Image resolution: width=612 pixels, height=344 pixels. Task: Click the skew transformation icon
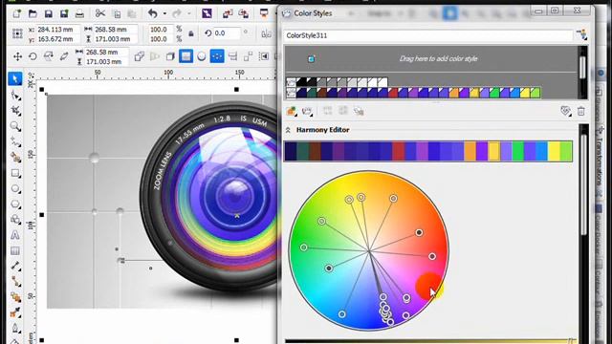(x=64, y=56)
